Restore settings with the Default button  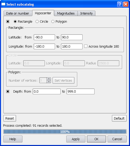[119, 118]
